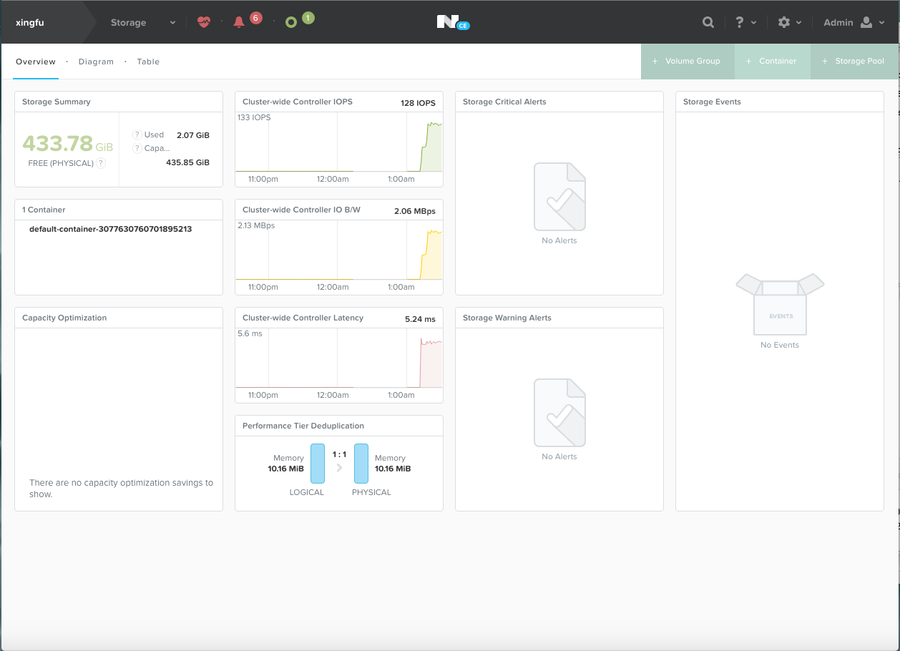Screen dimensions: 900x651
Task: Open the tasks green circle icon
Action: [290, 22]
